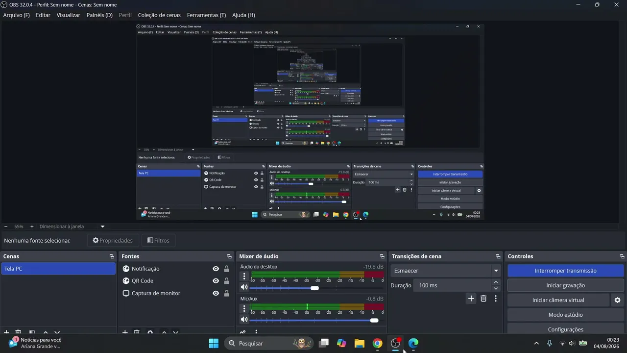
Task: Click Interromper transmissão button
Action: [x=565, y=271]
